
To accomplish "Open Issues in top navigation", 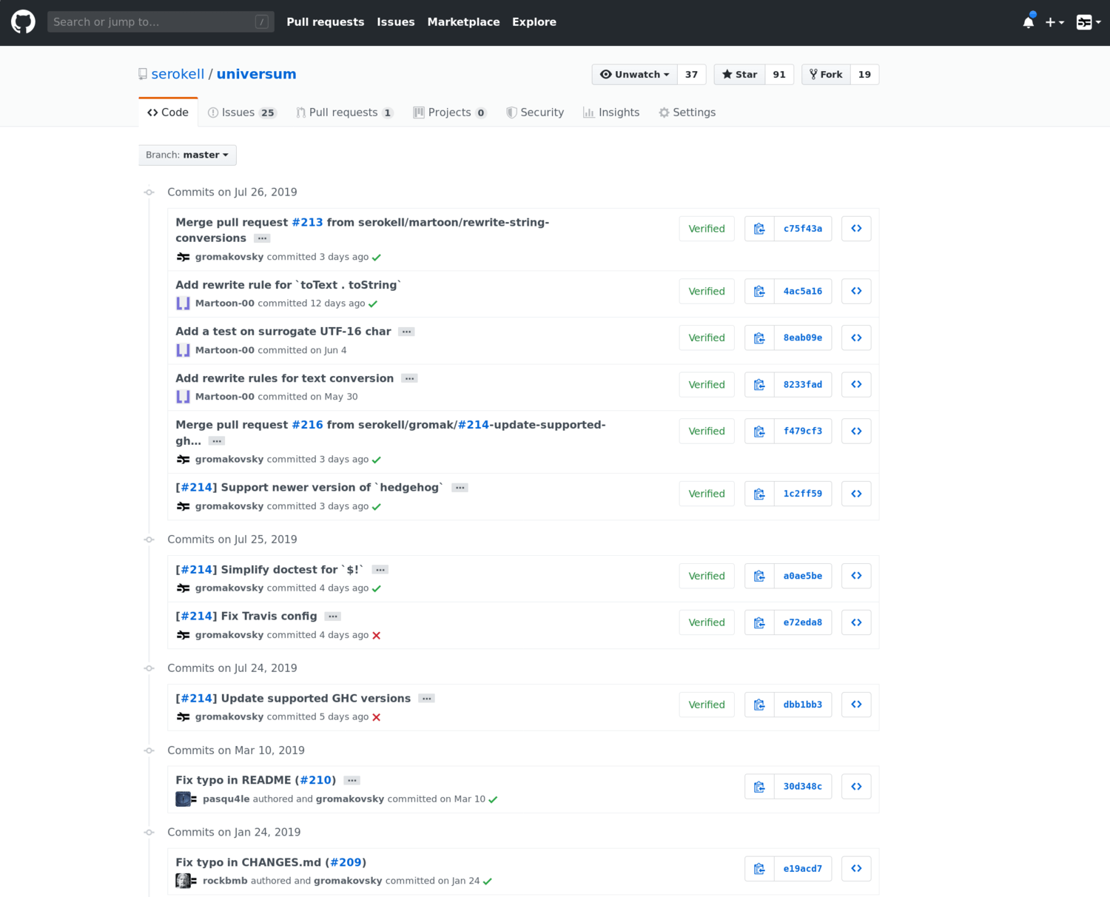I will [x=396, y=22].
